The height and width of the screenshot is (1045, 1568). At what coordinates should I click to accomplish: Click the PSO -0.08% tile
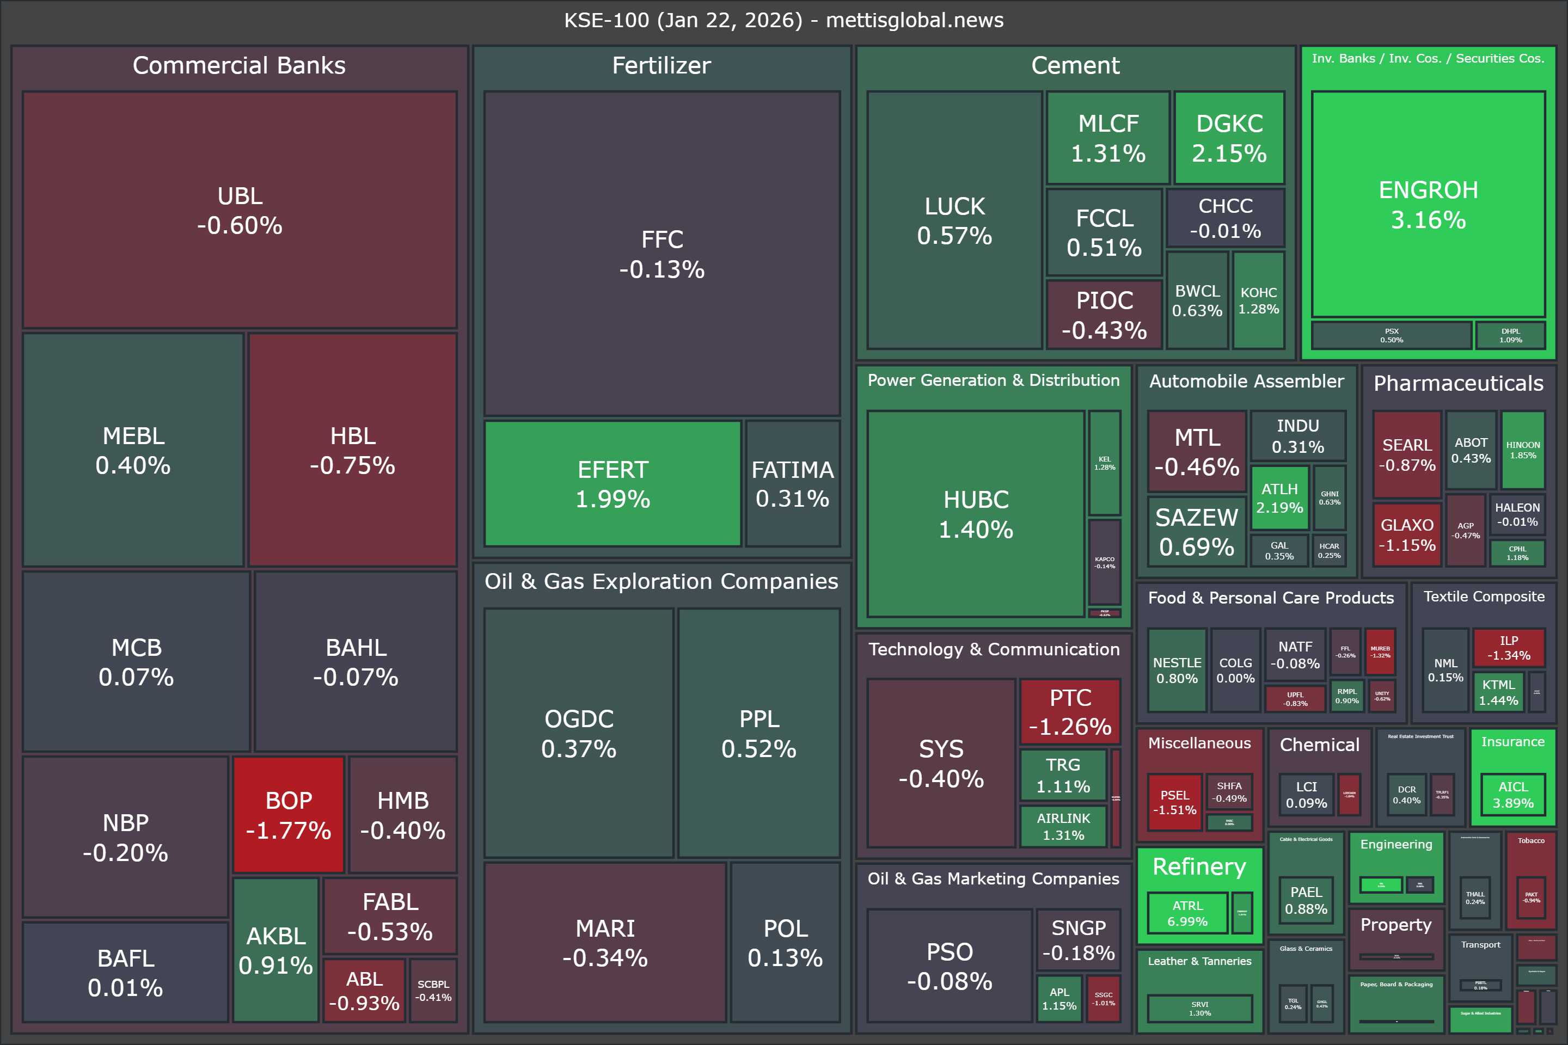(950, 966)
